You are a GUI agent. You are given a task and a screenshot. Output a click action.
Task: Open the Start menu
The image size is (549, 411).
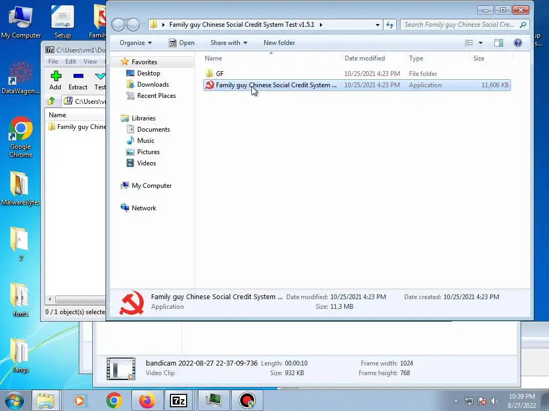[14, 400]
